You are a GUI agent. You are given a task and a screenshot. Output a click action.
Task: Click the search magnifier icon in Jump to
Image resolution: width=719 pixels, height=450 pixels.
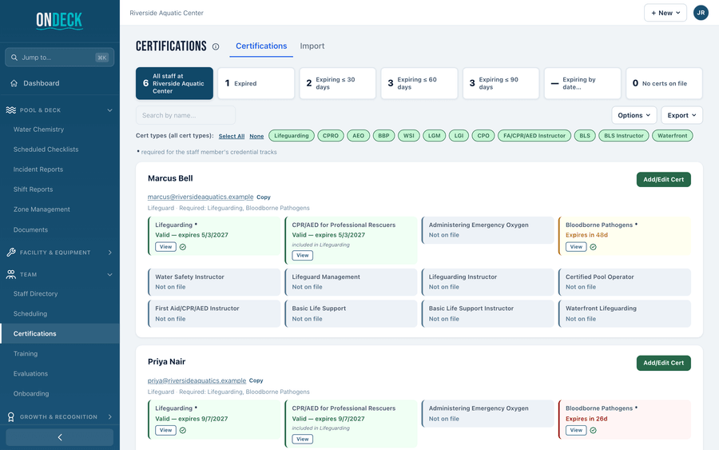click(14, 58)
